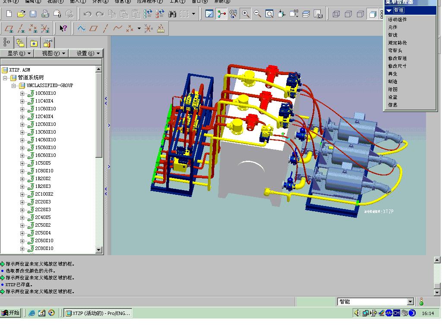
Task: Click the Print icon in toolbar
Action: point(45,14)
